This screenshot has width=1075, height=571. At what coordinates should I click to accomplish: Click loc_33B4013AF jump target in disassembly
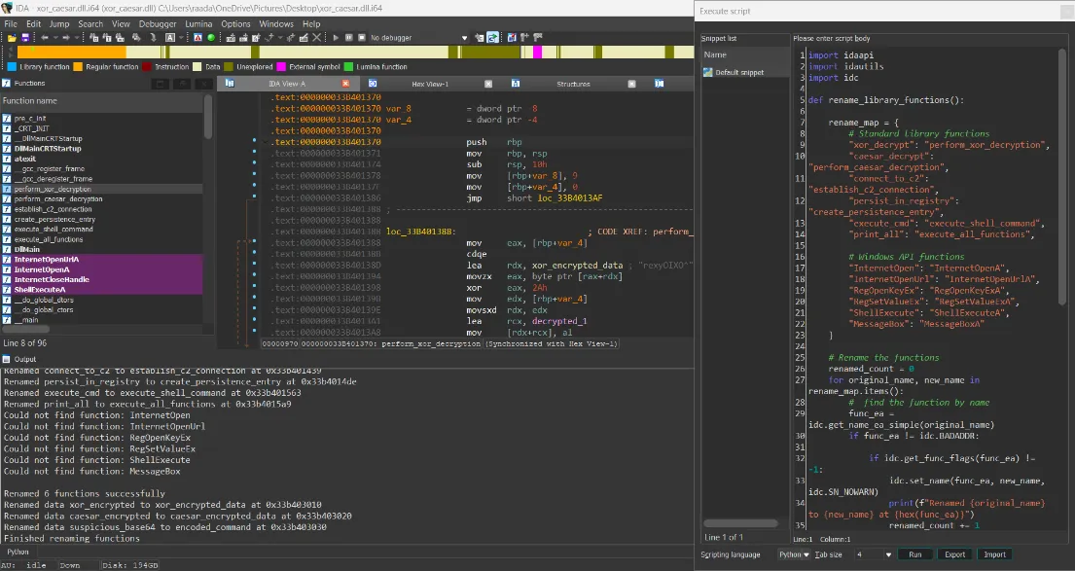click(568, 198)
